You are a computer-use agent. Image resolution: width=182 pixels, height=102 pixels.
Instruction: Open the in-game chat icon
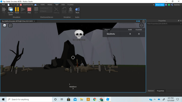tap(10, 25)
